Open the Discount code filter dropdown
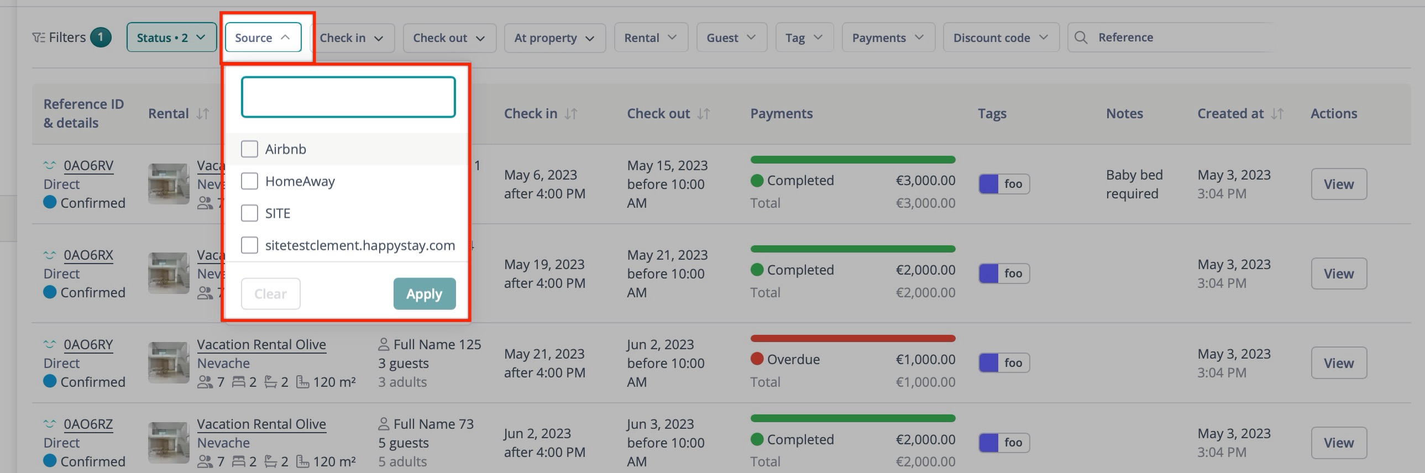The width and height of the screenshot is (1425, 473). pyautogui.click(x=1001, y=38)
